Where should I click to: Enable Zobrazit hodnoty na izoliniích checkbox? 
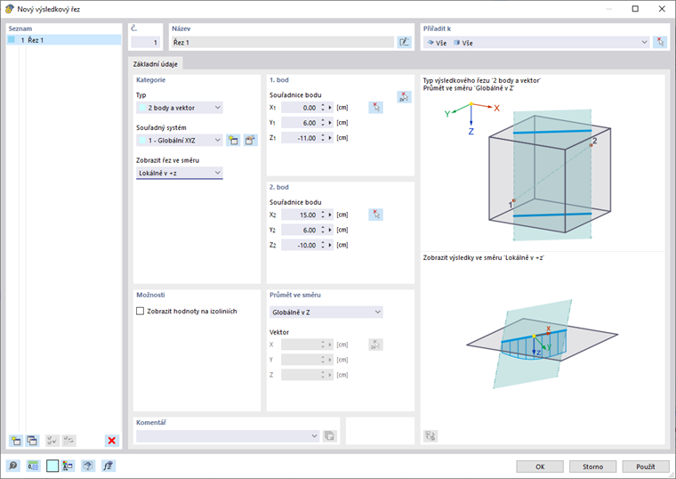pyautogui.click(x=141, y=311)
